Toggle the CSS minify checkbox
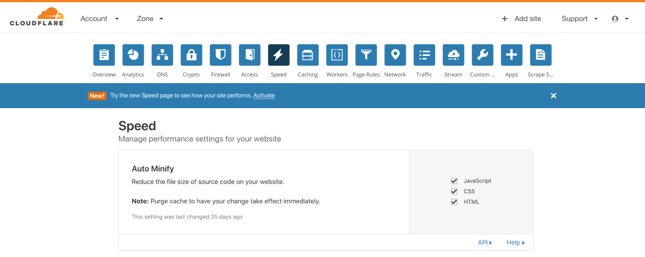The height and width of the screenshot is (257, 645). click(x=454, y=191)
